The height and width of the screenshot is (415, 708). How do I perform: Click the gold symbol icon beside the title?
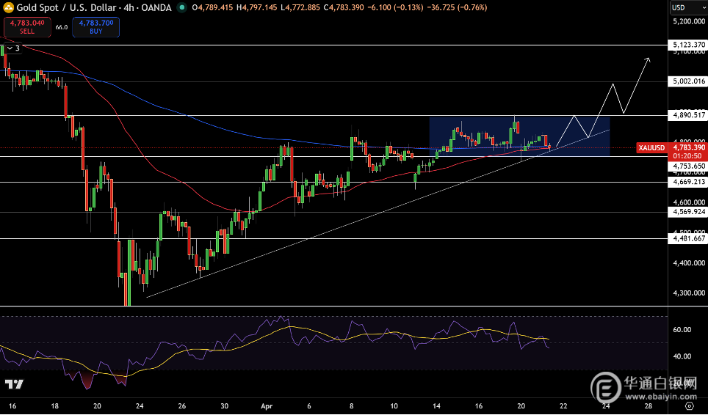[10, 8]
